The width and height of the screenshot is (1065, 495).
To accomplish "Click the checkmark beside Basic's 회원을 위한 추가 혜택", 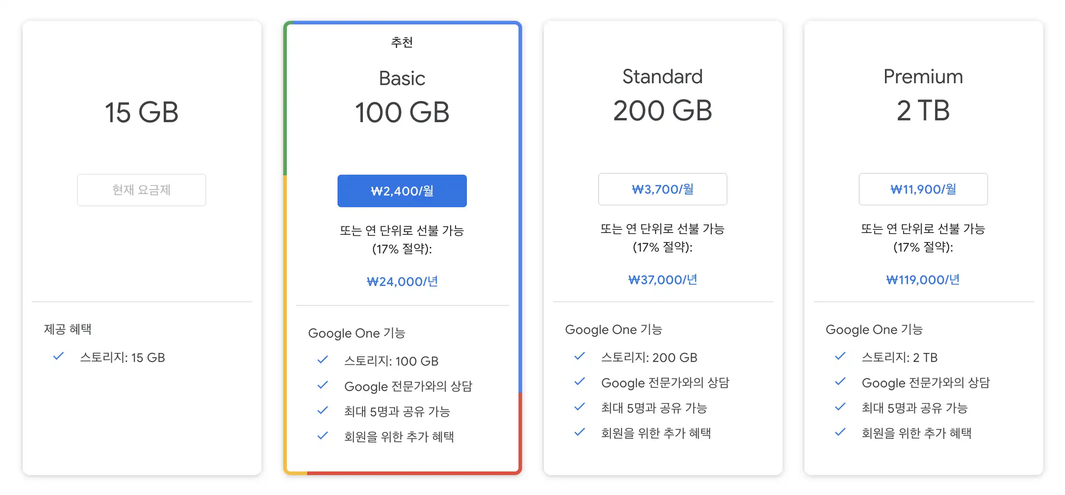I will click(x=323, y=436).
